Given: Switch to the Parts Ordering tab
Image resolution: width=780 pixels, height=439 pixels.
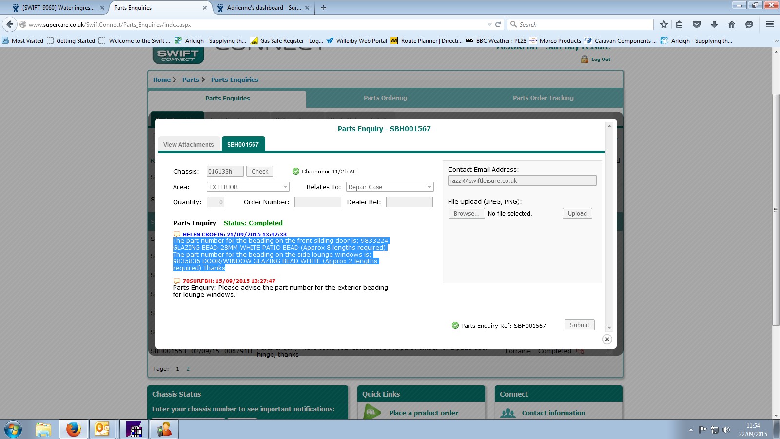Looking at the screenshot, I should tap(385, 98).
